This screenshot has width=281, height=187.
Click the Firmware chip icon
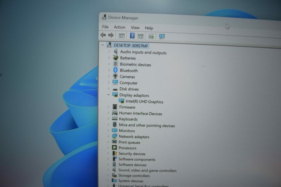(115, 107)
